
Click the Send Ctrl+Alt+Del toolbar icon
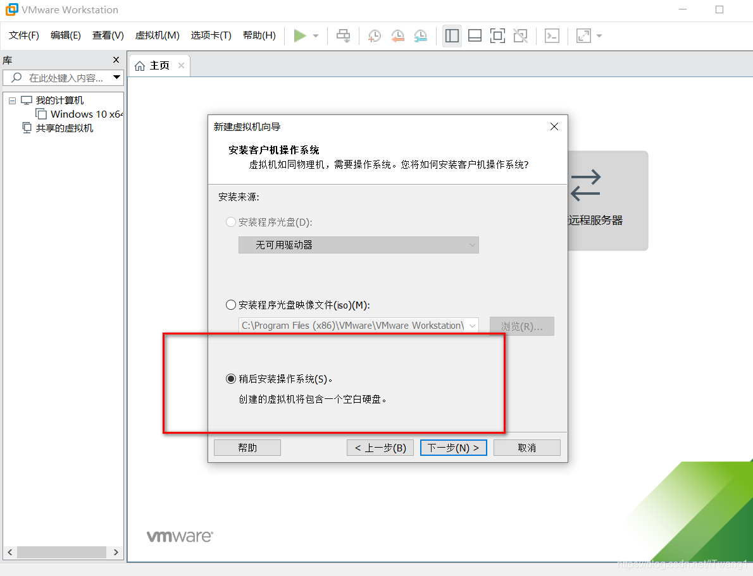(344, 36)
